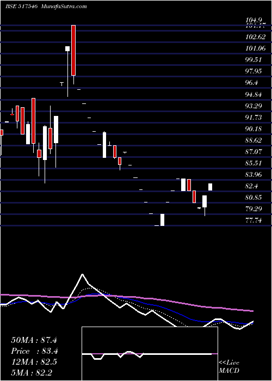Click the white candle at the 77.74 low

point(162,220)
